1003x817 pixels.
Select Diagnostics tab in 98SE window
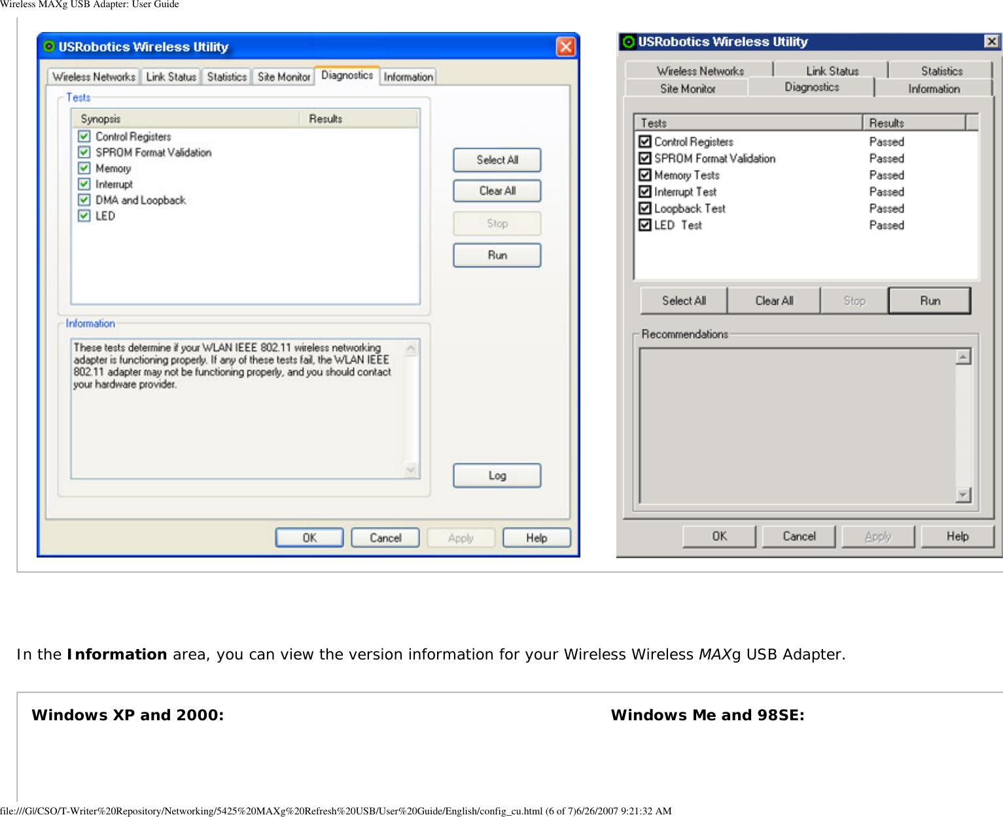pos(811,87)
